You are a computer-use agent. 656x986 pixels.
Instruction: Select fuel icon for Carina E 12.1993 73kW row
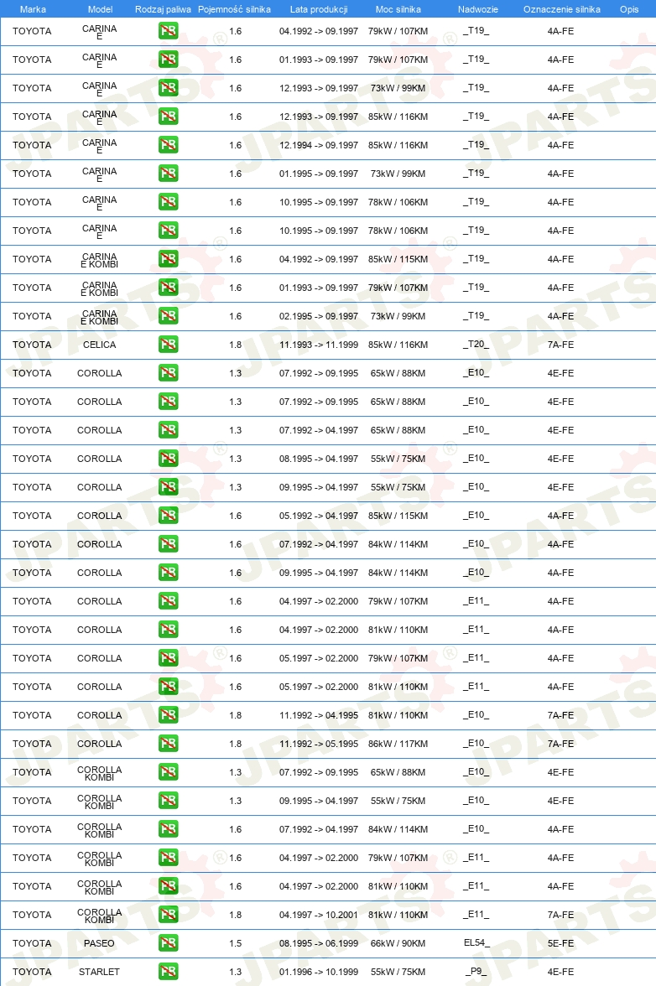(168, 88)
